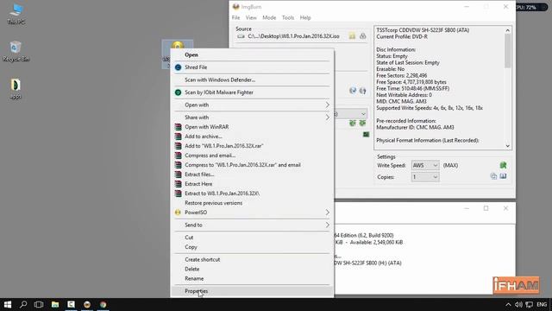Expand the Send to submenu
The width and height of the screenshot is (552, 311).
point(252,225)
